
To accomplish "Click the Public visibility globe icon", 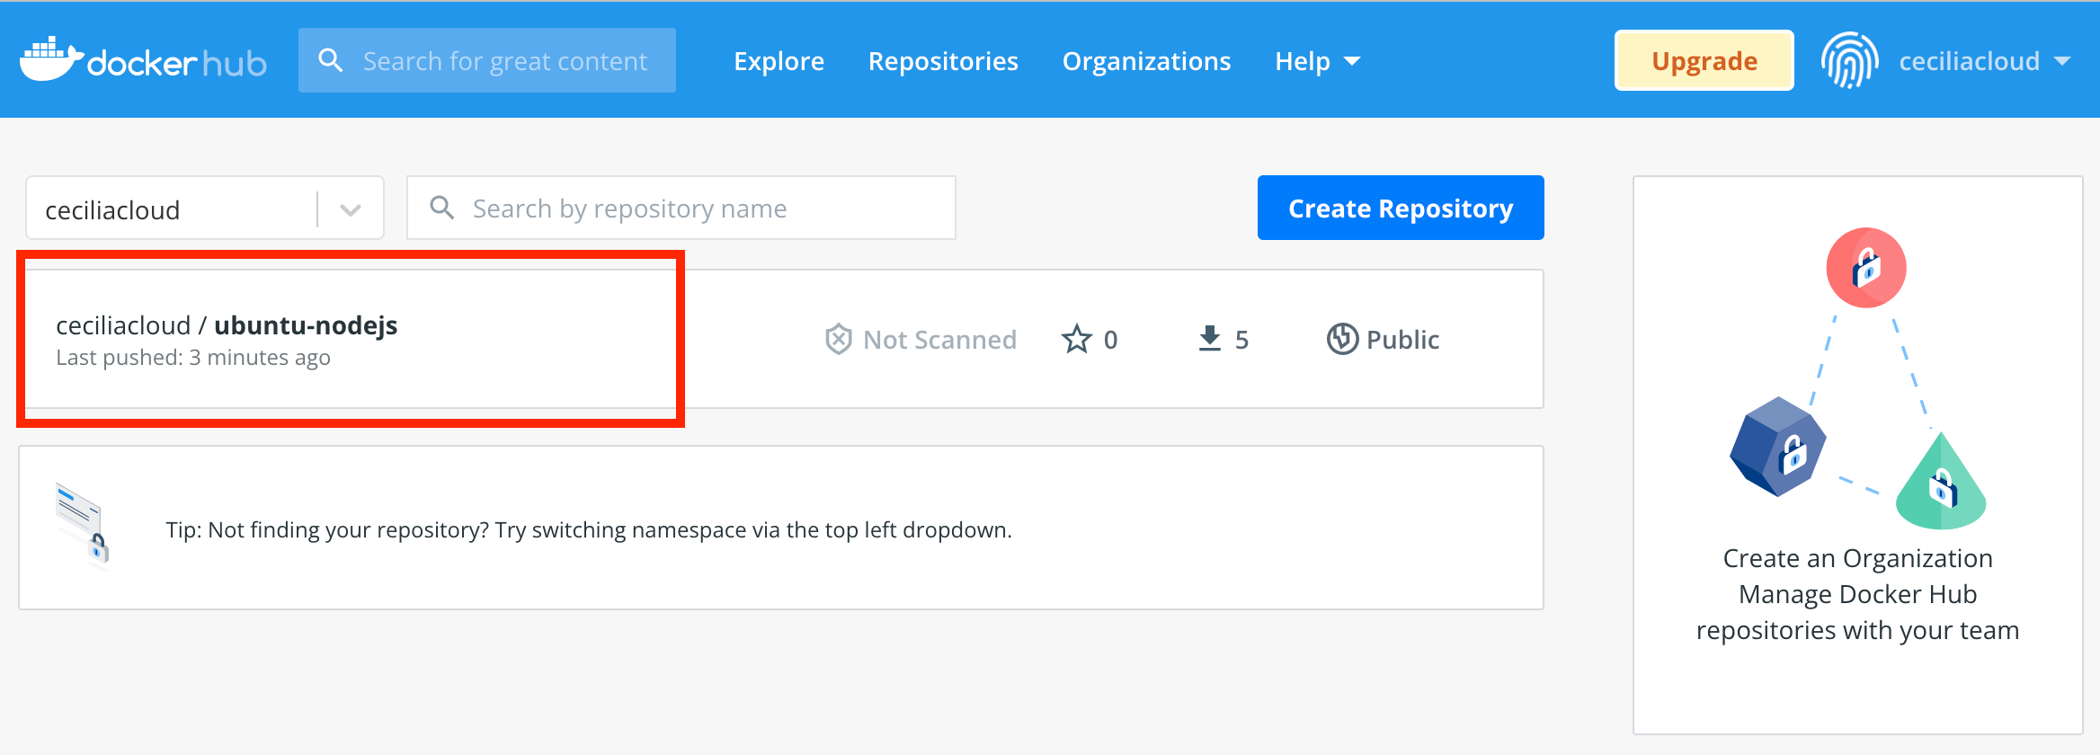I will (x=1342, y=339).
